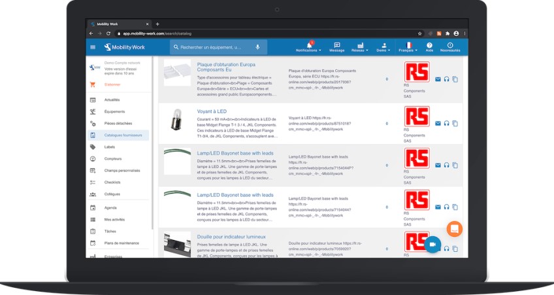Open the hamburger menu icon
The width and height of the screenshot is (554, 295).
(x=93, y=47)
